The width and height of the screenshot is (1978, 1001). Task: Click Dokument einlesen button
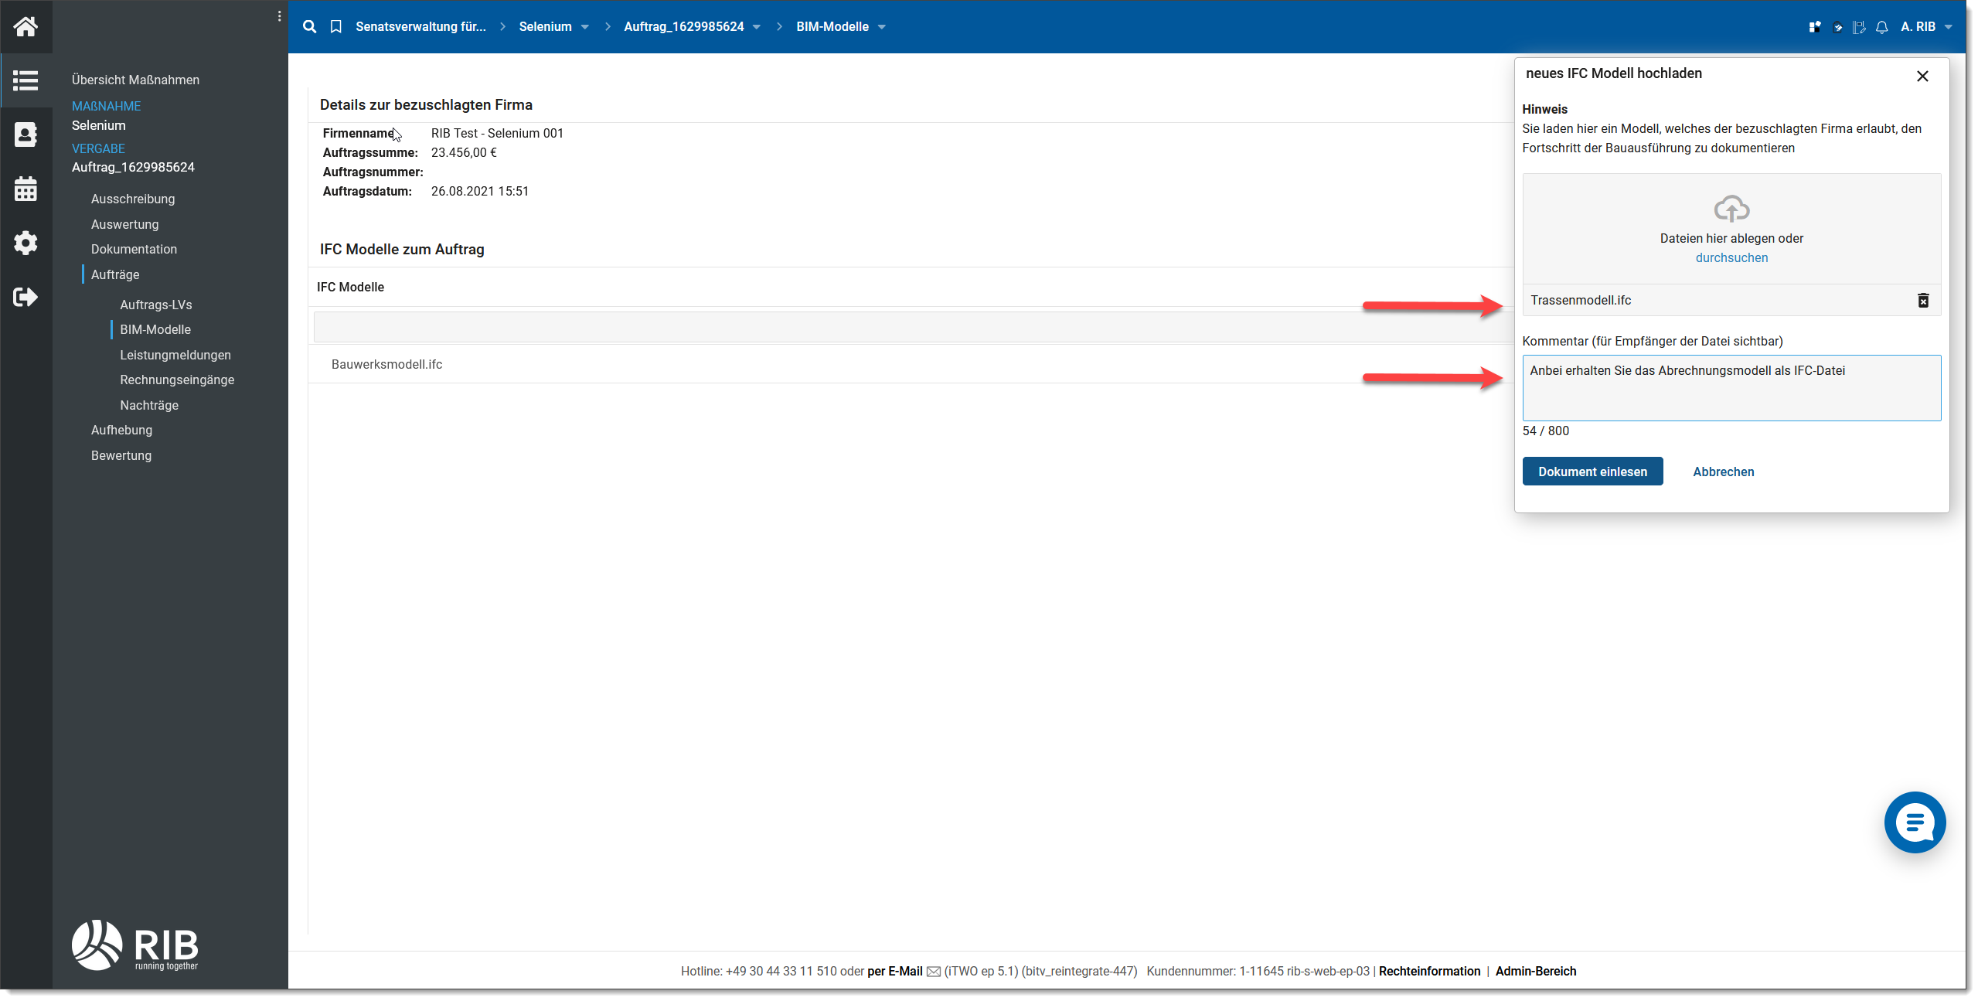1592,472
